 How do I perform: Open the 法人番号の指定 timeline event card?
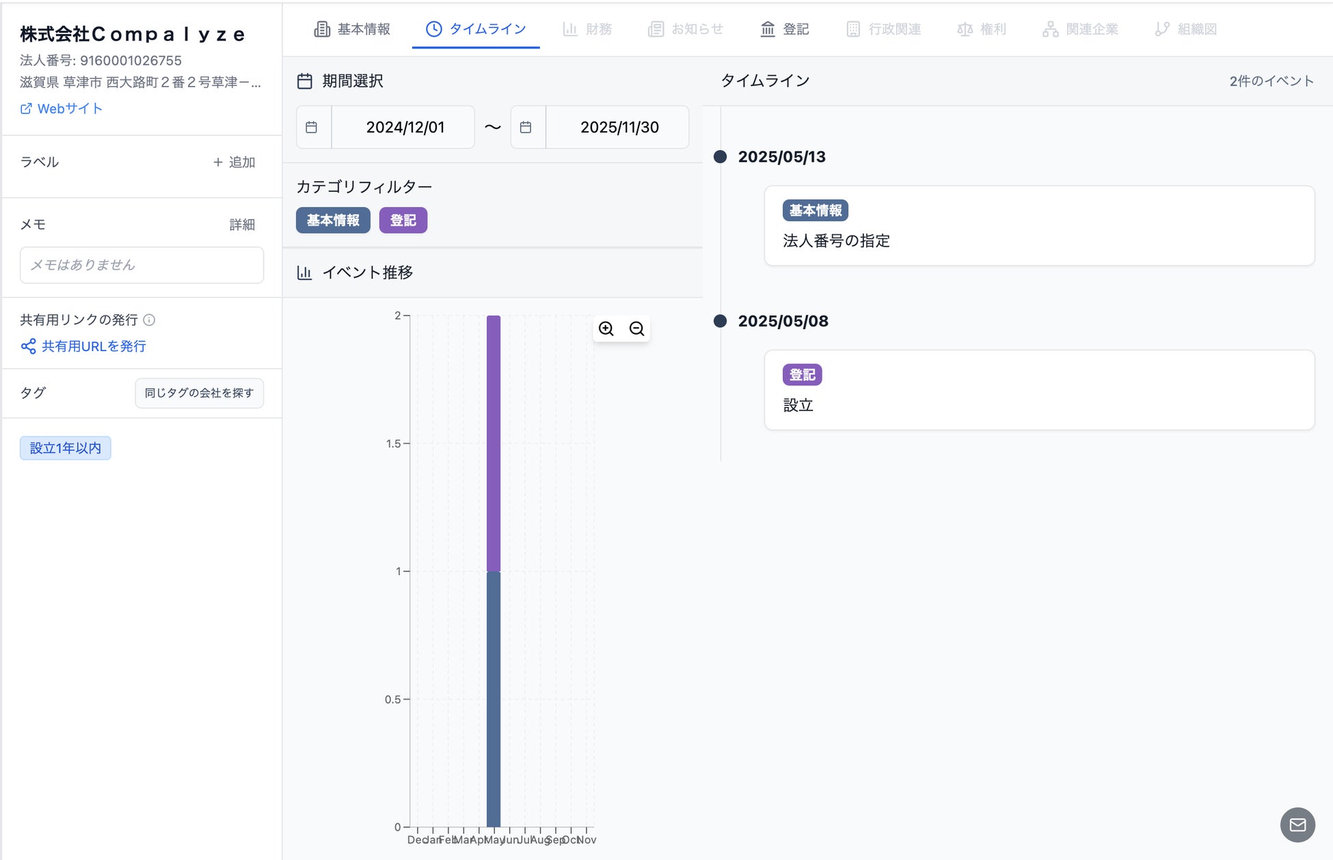pos(1038,226)
